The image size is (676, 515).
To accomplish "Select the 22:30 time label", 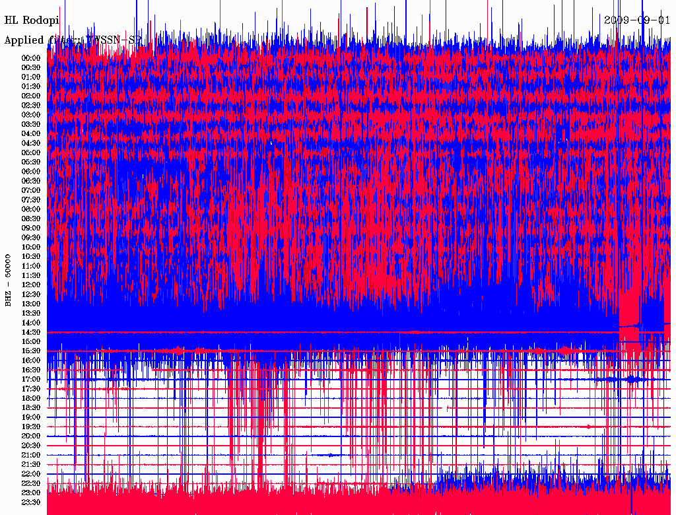I will point(31,483).
